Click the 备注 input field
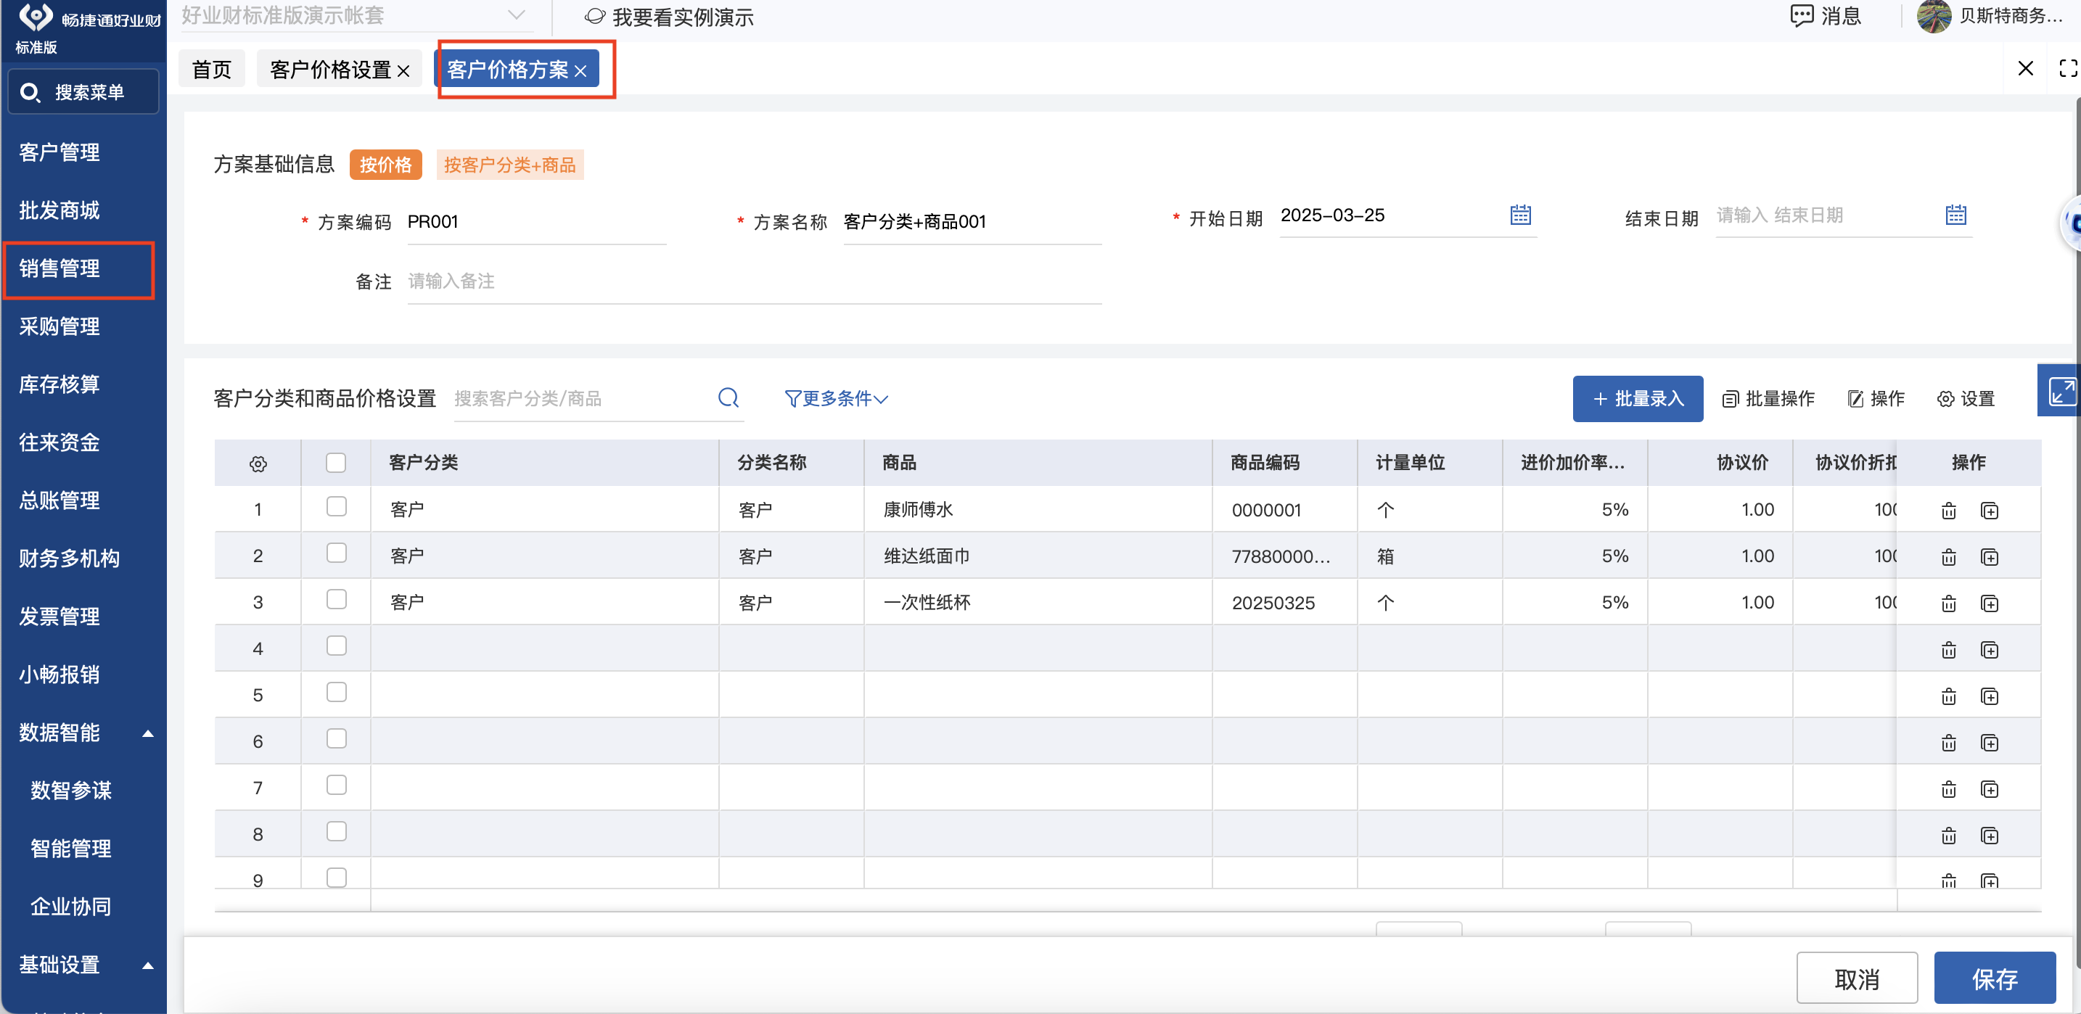 coord(755,281)
